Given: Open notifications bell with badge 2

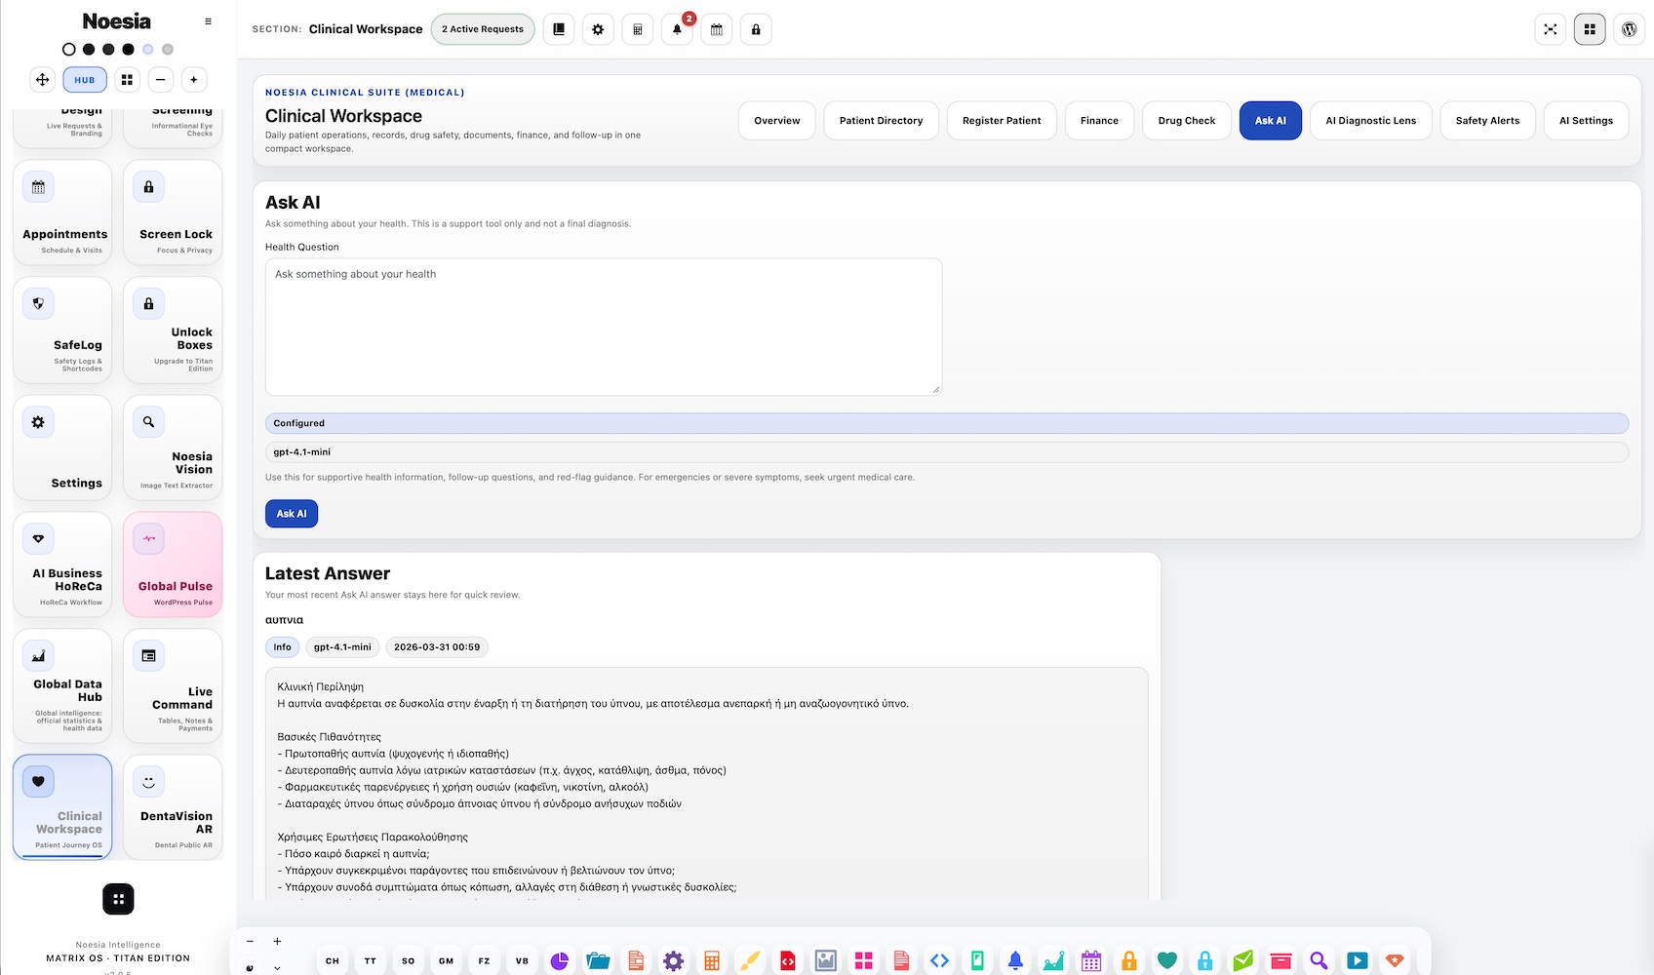Looking at the screenshot, I should 677,29.
